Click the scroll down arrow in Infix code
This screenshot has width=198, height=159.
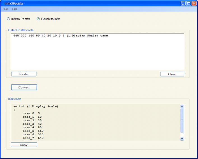pos(182,139)
